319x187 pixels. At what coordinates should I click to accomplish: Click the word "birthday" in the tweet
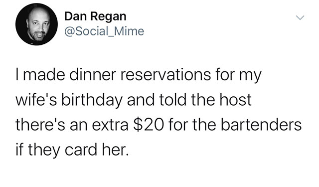click(x=92, y=101)
